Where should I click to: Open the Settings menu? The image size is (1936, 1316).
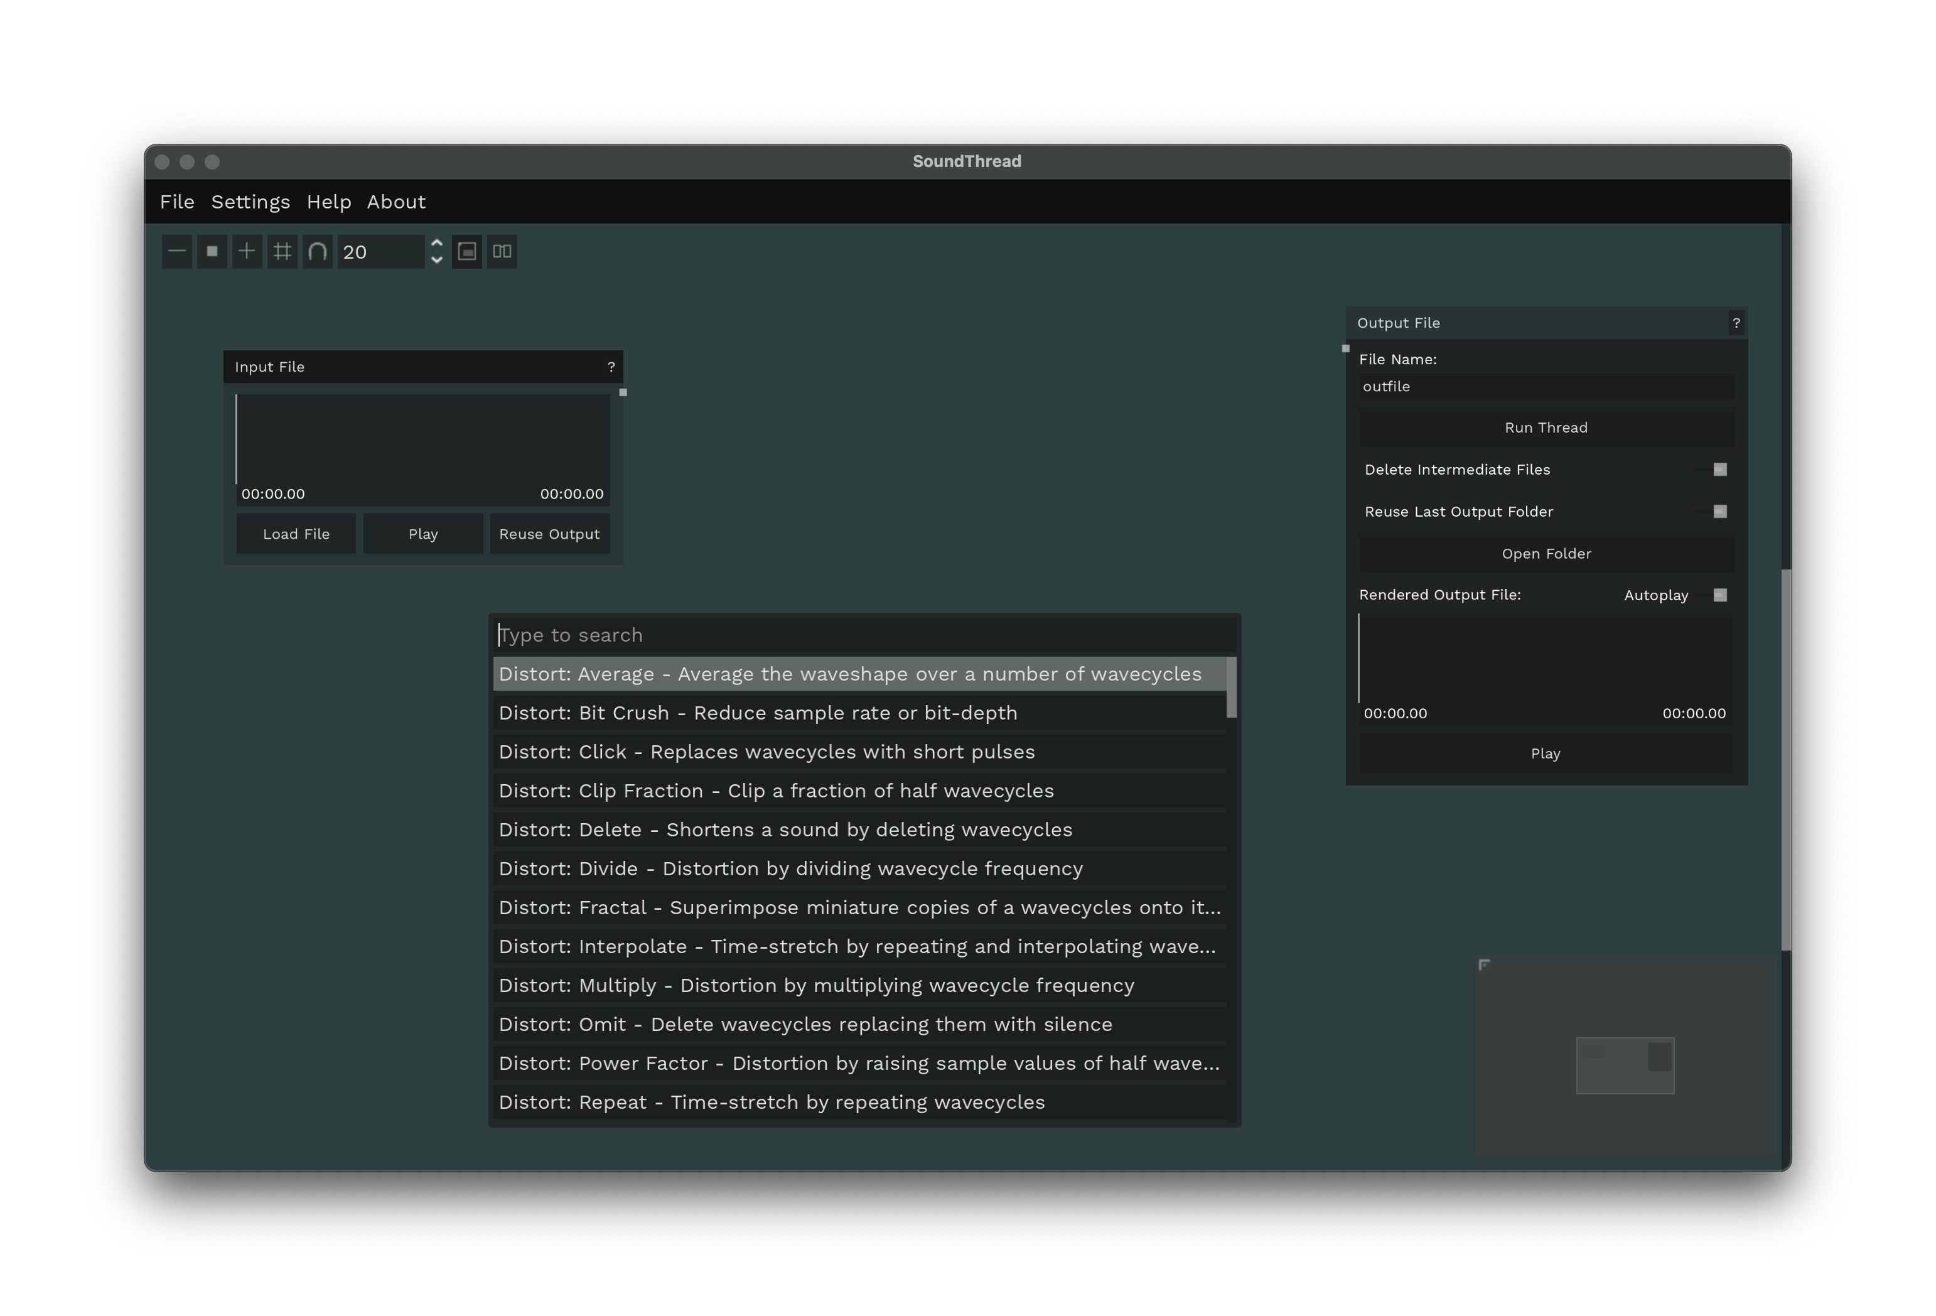[250, 203]
